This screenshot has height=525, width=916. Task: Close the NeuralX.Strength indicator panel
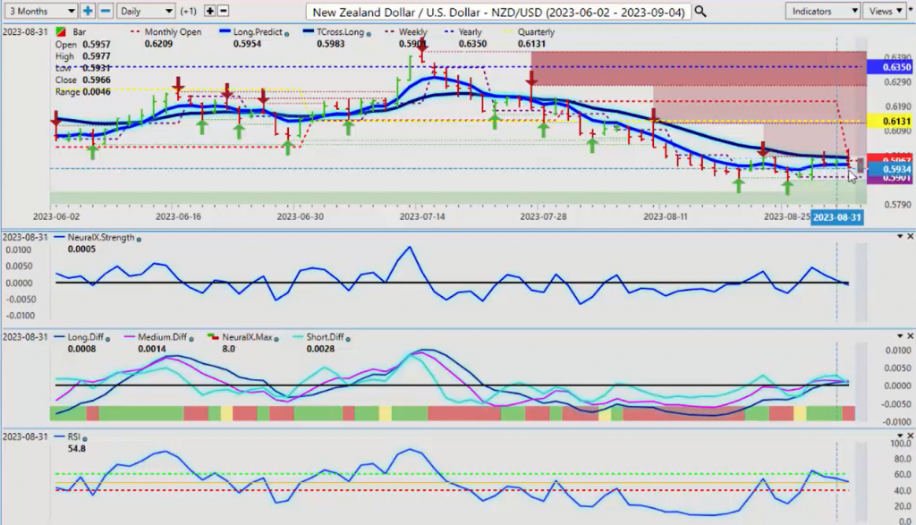pos(910,236)
